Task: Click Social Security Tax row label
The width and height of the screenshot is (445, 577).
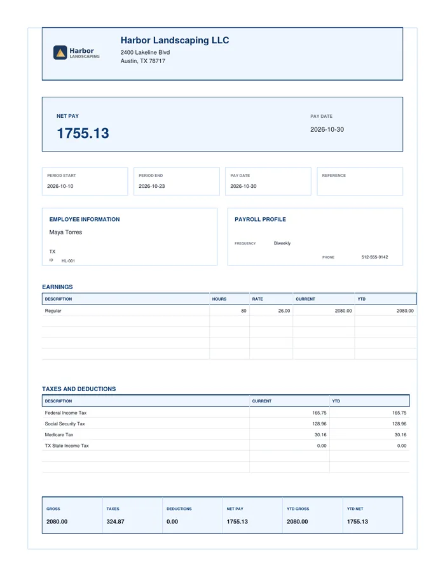Action: point(65,424)
